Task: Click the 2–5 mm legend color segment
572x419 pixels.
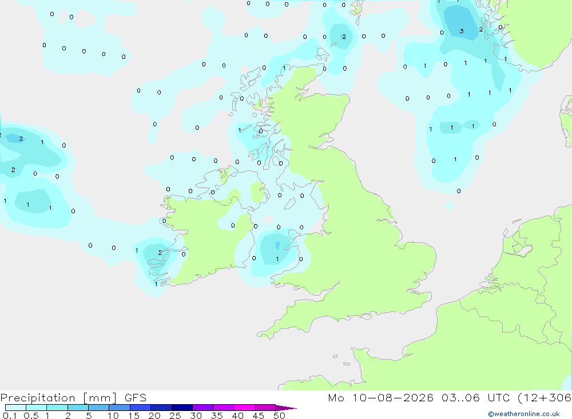Action: click(x=78, y=408)
